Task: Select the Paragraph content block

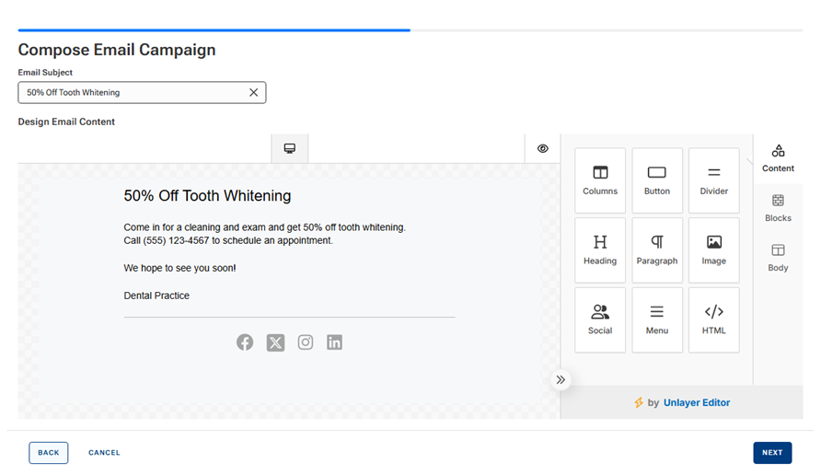Action: point(657,249)
